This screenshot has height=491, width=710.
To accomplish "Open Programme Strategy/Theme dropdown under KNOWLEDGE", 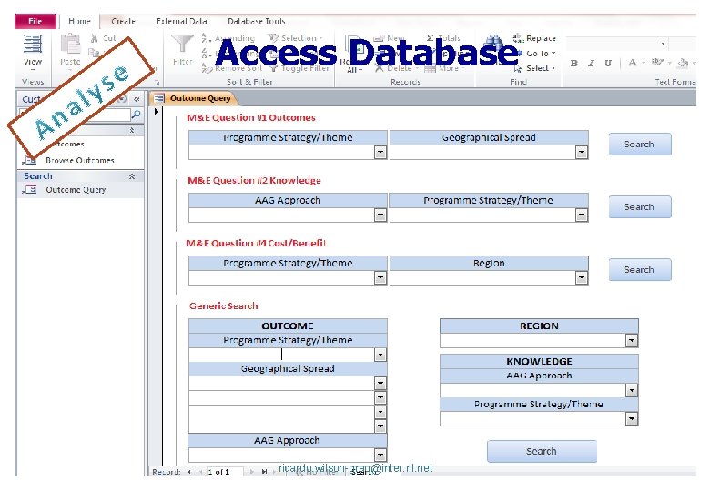I will 631,418.
